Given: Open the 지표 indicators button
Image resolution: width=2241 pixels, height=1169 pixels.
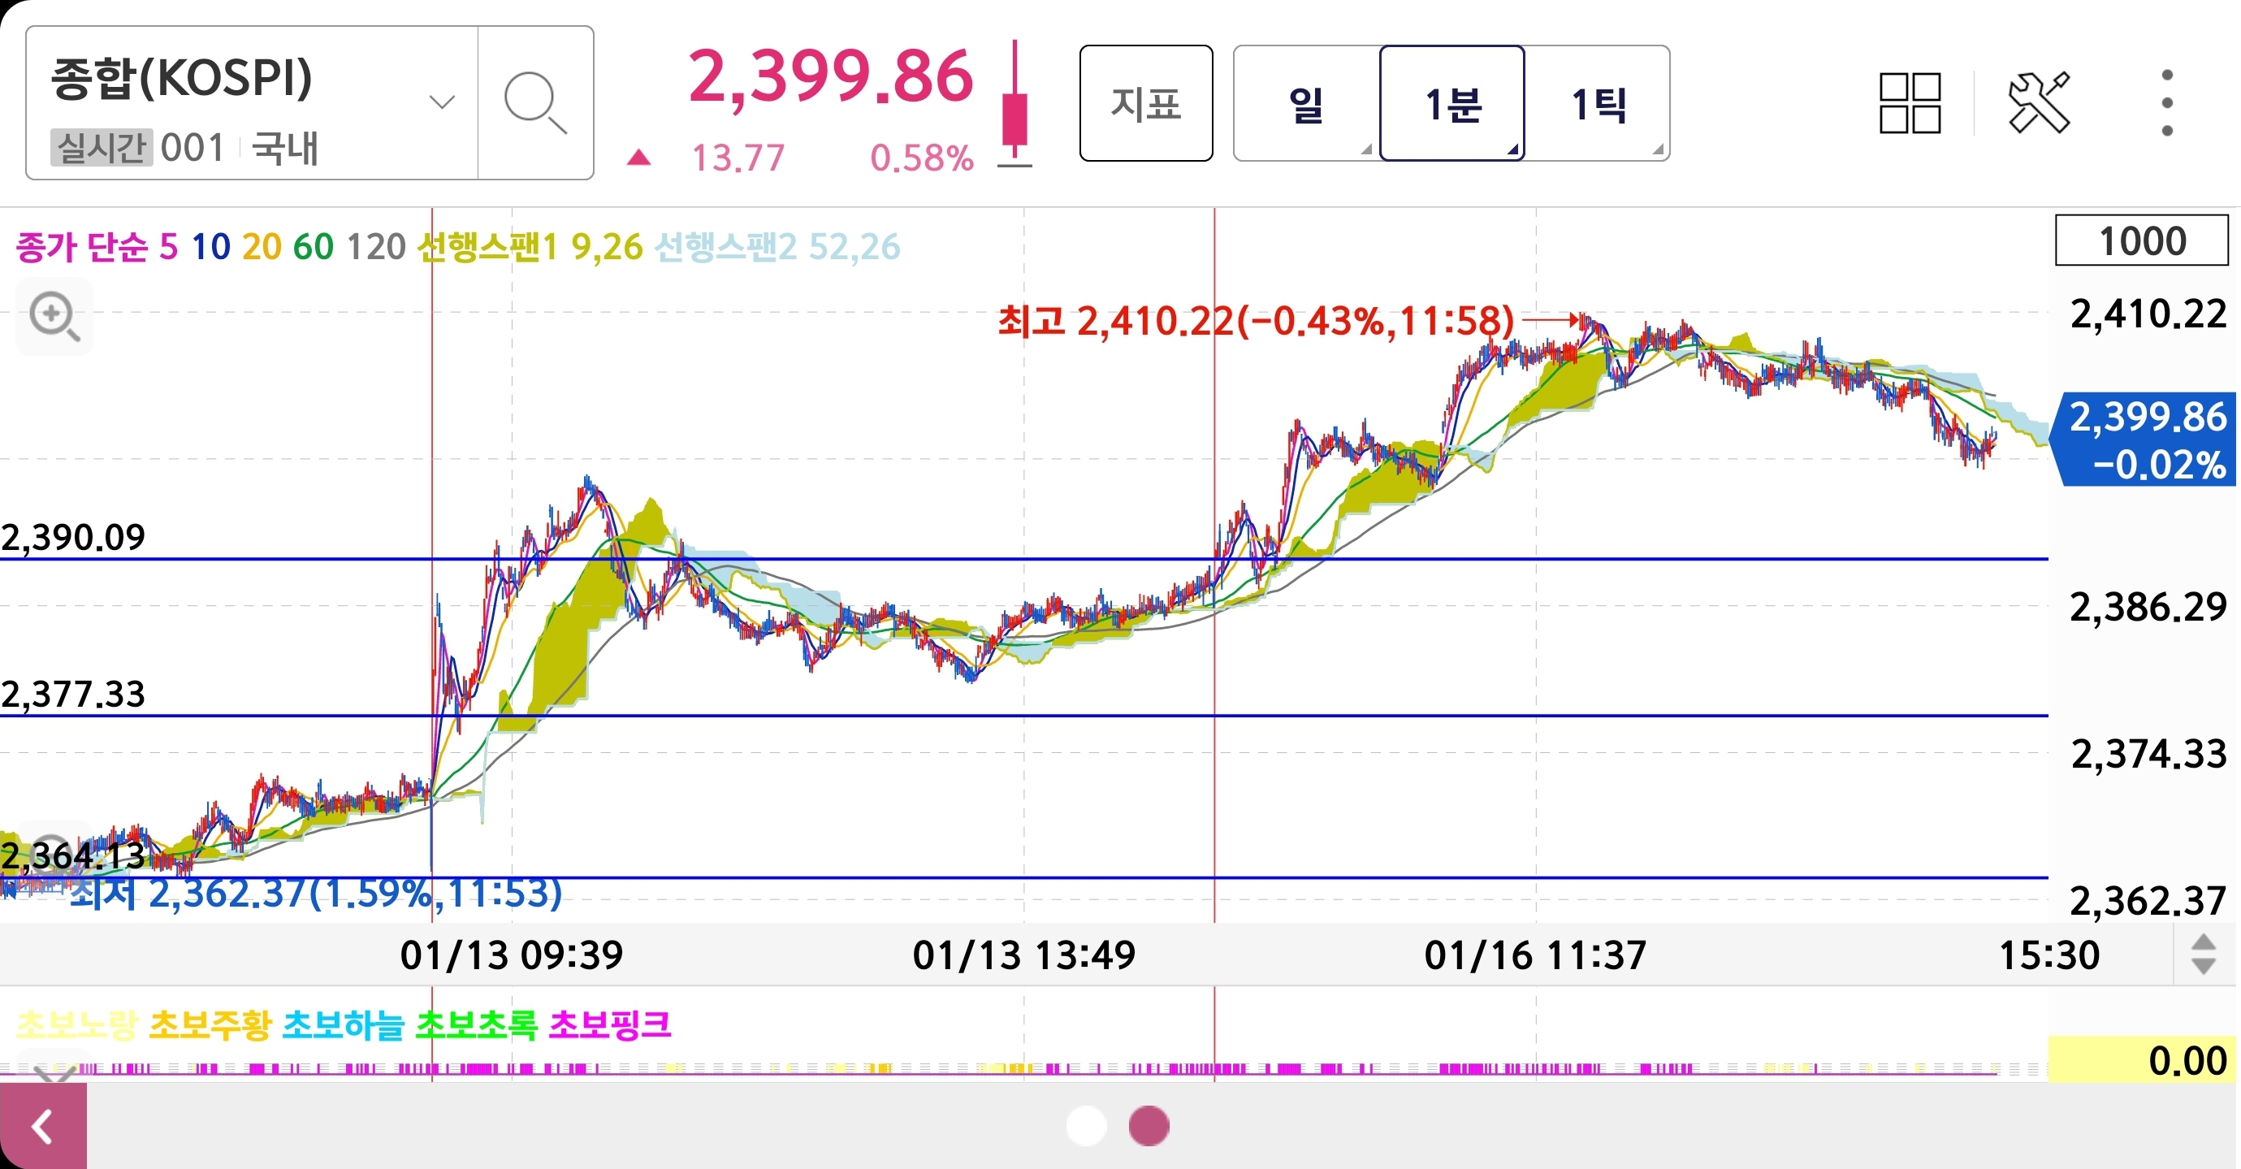Looking at the screenshot, I should pos(1146,103).
